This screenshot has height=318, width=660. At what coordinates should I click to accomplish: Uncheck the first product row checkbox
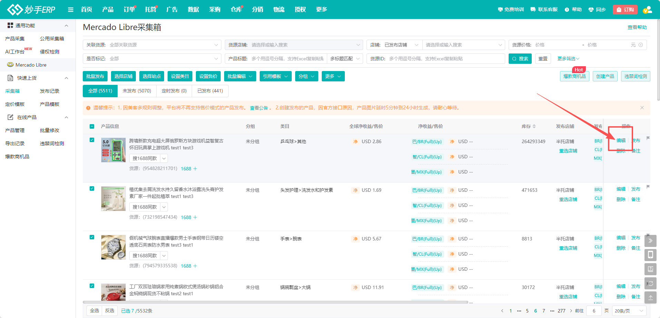point(92,140)
